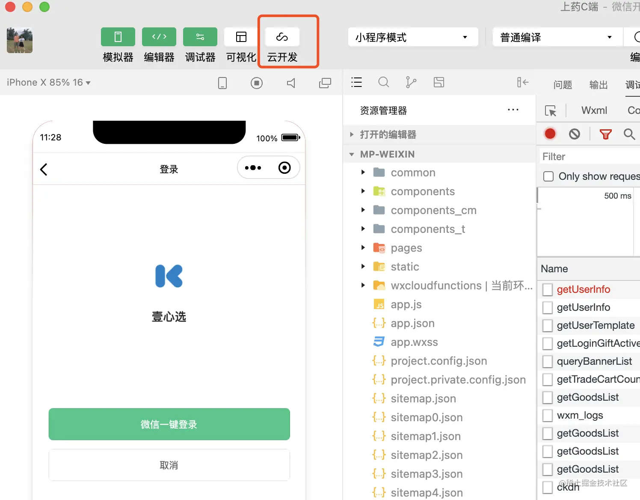The width and height of the screenshot is (640, 500).
Task: Open the visualization layout tool
Action: pos(241,37)
